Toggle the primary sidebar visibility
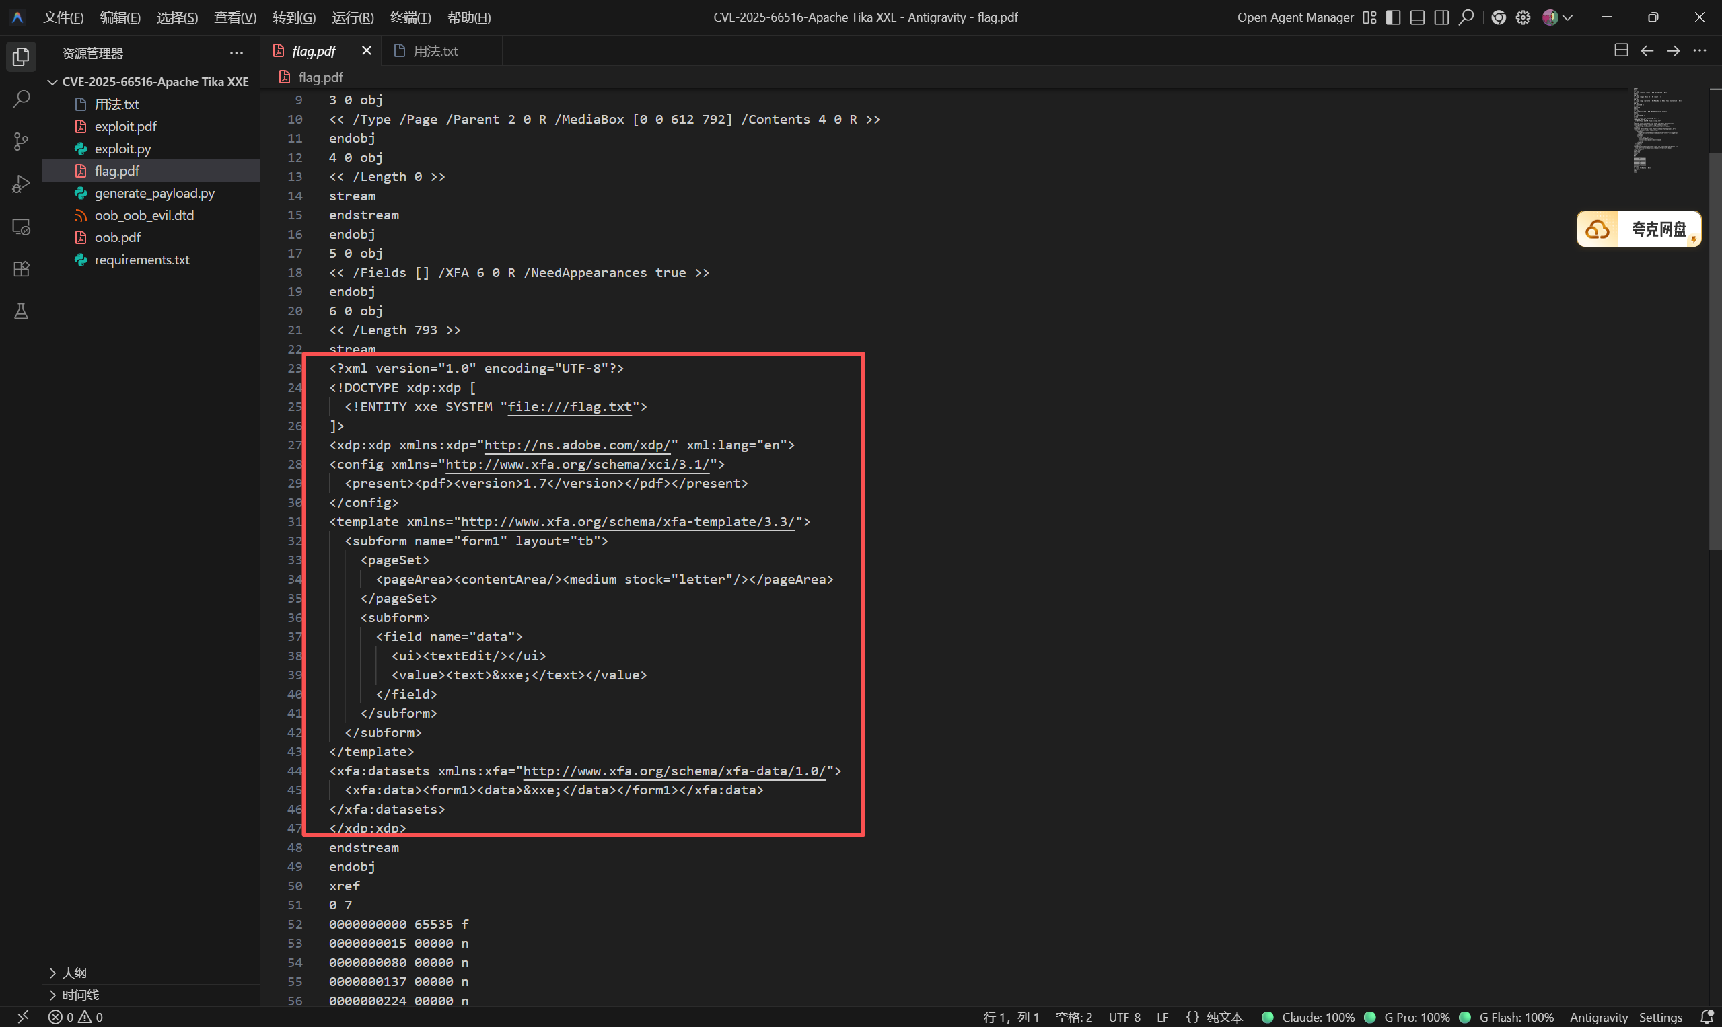 tap(1393, 17)
